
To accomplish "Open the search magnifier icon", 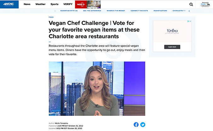I will pyautogui.click(x=191, y=4).
